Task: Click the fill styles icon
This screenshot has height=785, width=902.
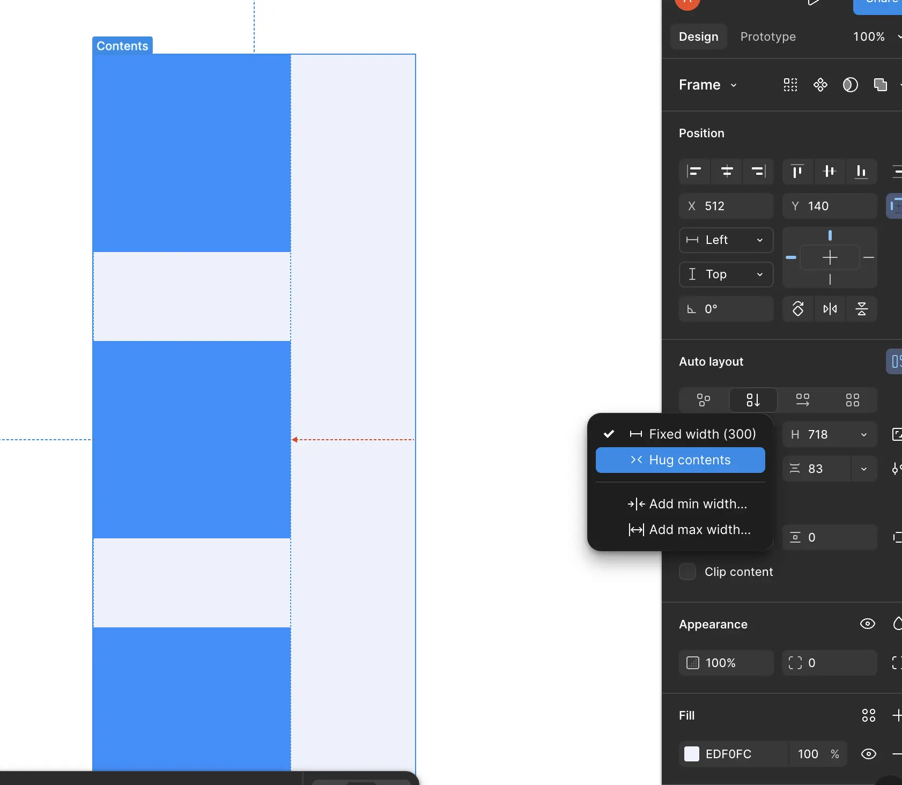Action: click(x=868, y=715)
